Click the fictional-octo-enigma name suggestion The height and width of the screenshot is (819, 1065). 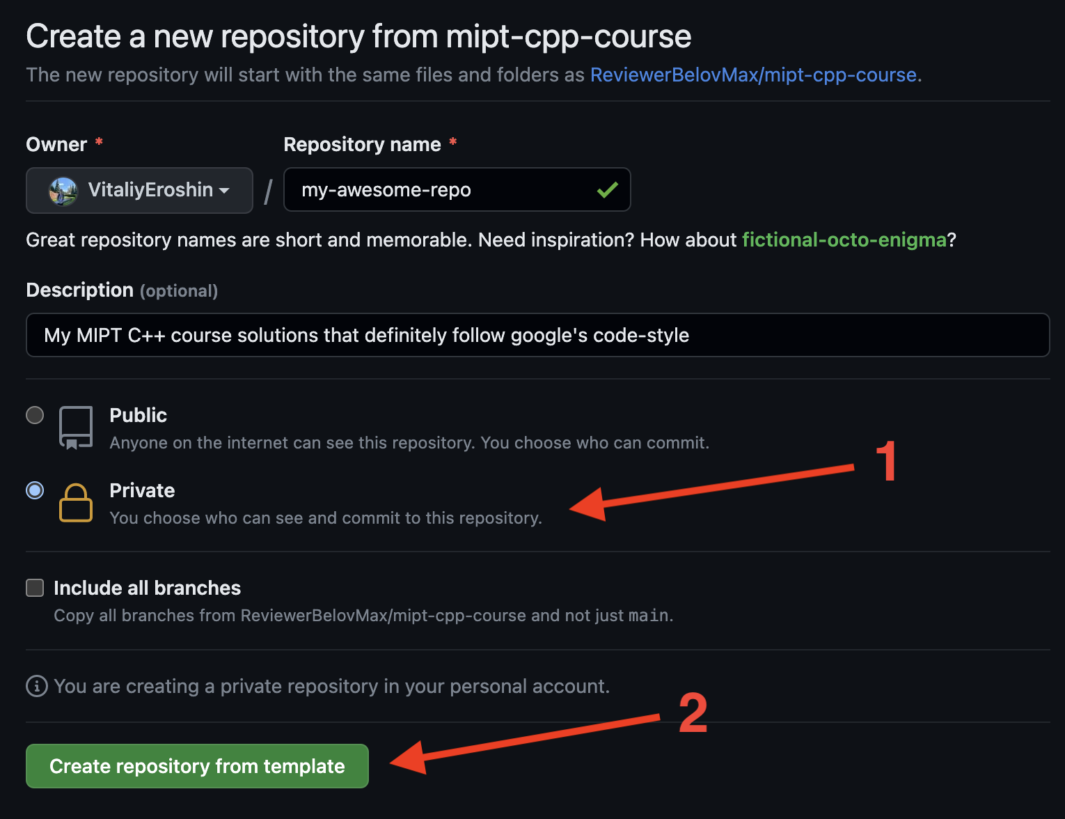pos(844,240)
